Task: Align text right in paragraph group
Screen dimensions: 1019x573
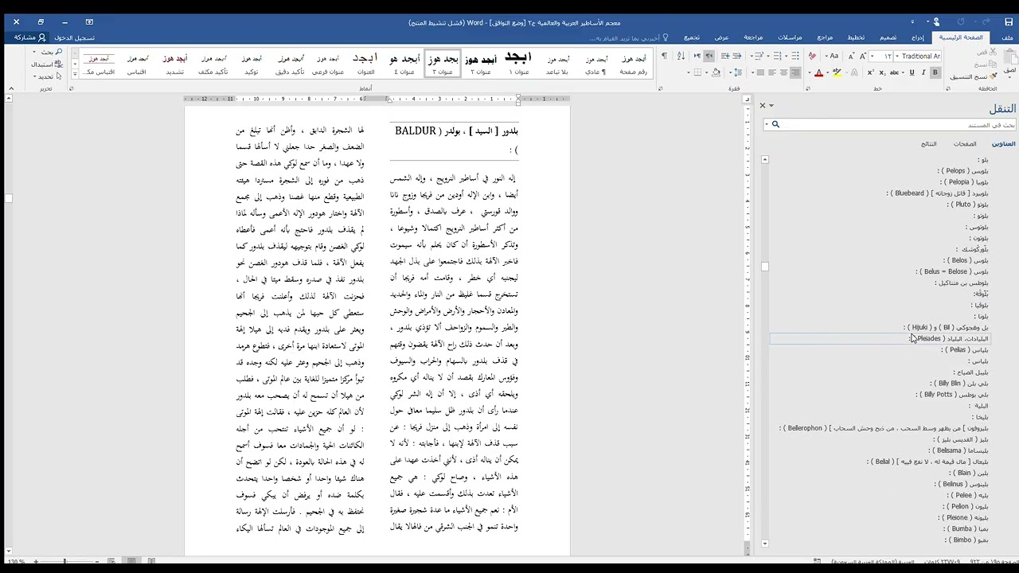Action: [795, 72]
